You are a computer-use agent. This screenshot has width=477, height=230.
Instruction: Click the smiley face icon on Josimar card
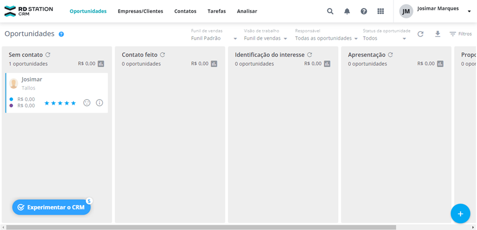(x=87, y=103)
